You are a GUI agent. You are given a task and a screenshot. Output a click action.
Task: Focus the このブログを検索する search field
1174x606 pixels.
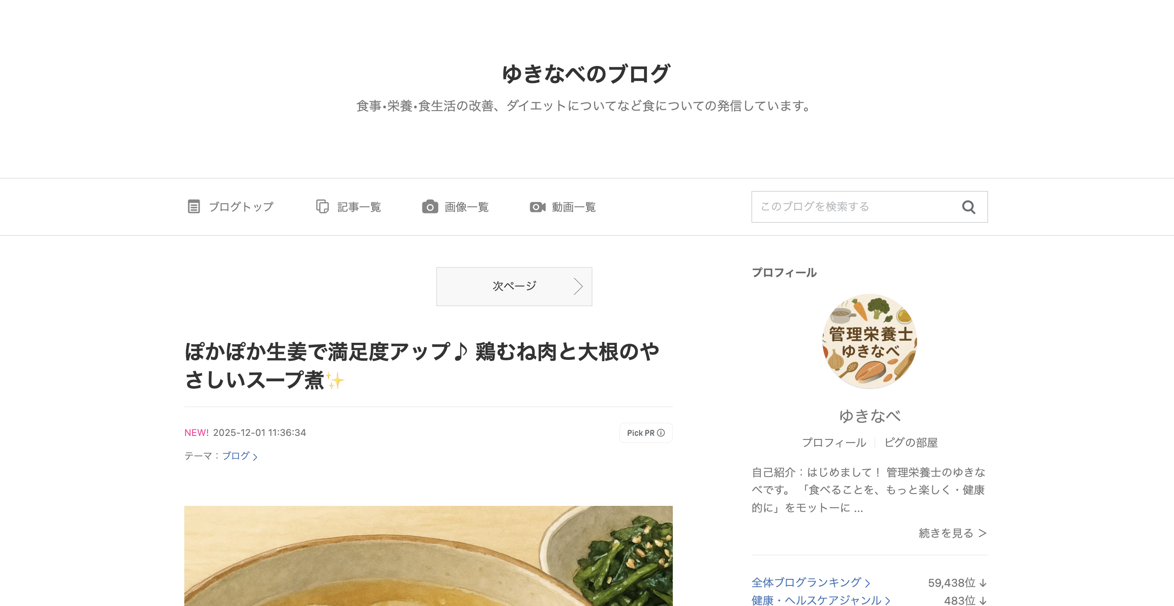pos(854,207)
